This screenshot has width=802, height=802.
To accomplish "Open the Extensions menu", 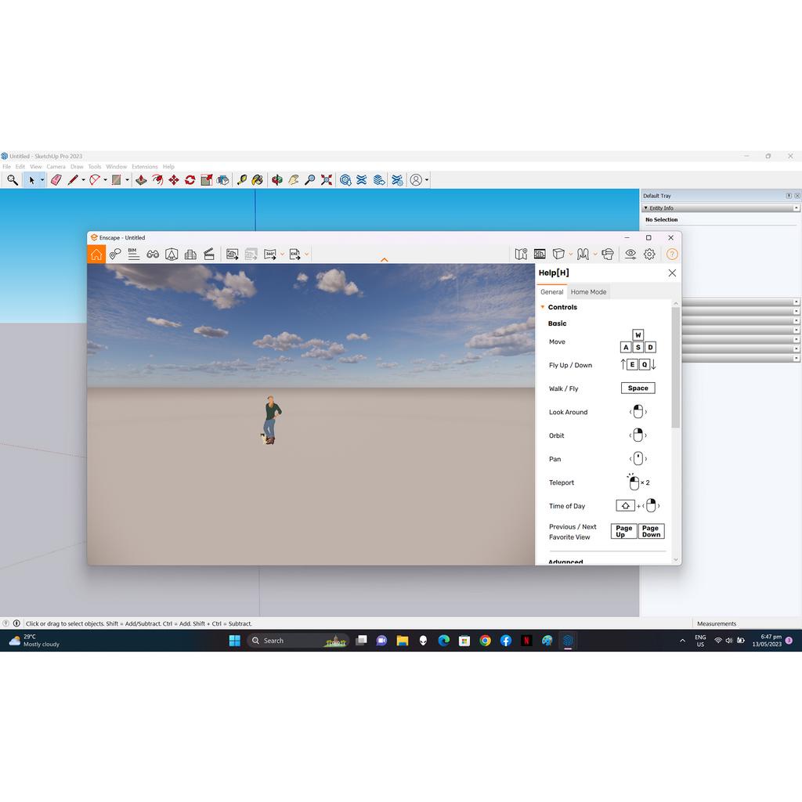I will tap(144, 167).
